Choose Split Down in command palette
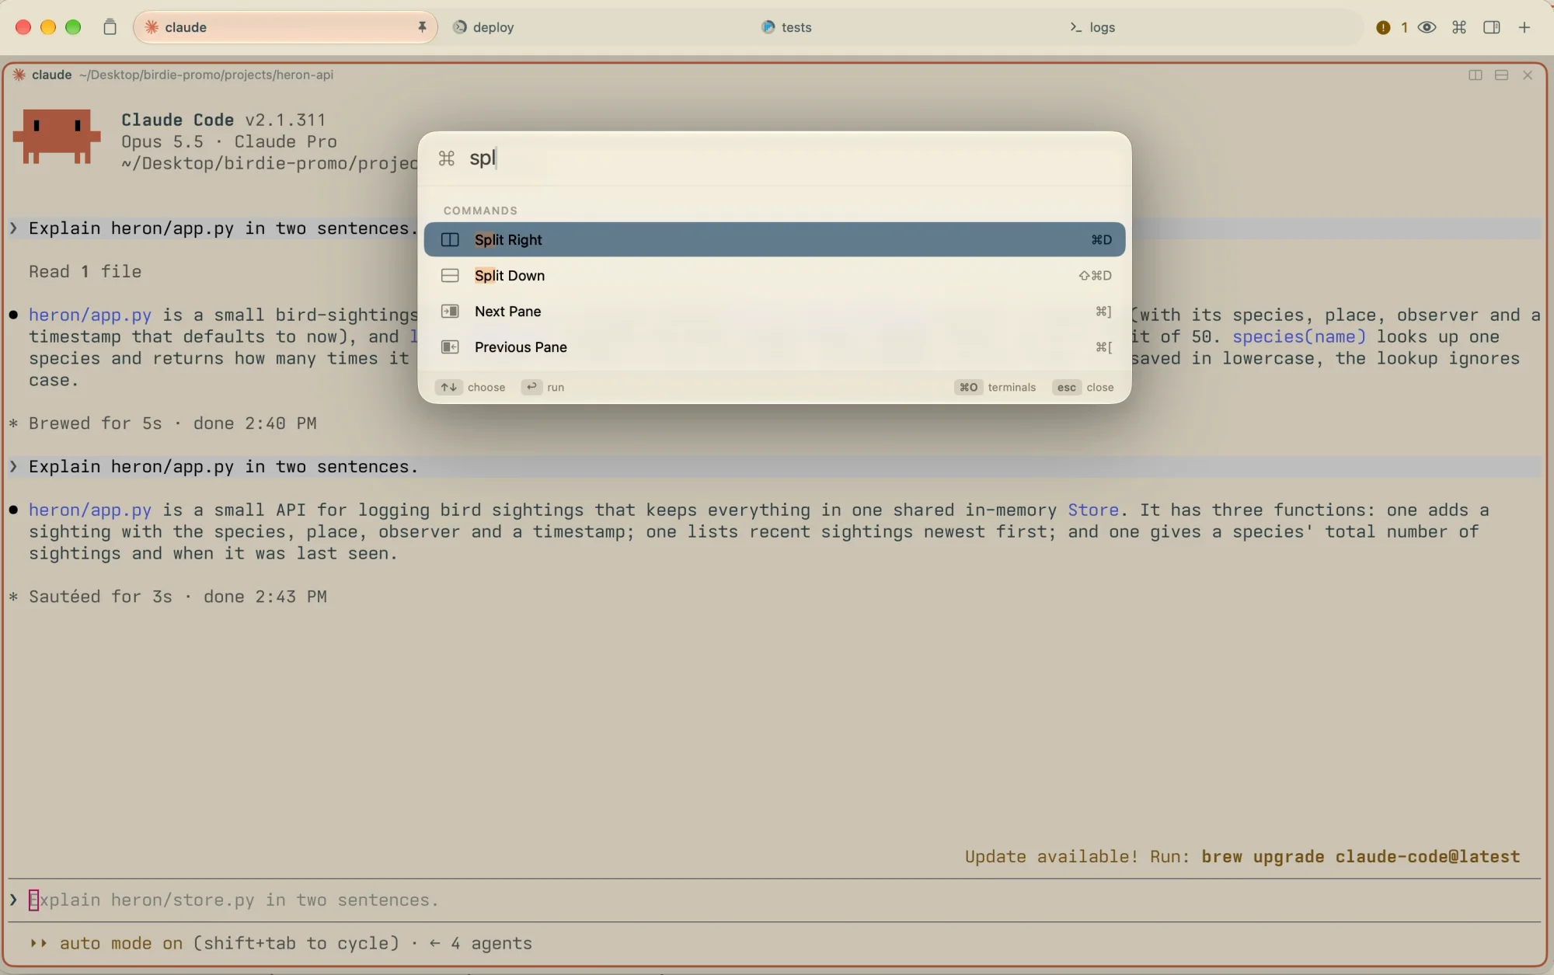 click(x=774, y=275)
